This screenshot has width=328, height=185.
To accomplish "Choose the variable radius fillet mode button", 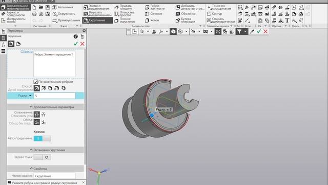I will click(x=18, y=44).
